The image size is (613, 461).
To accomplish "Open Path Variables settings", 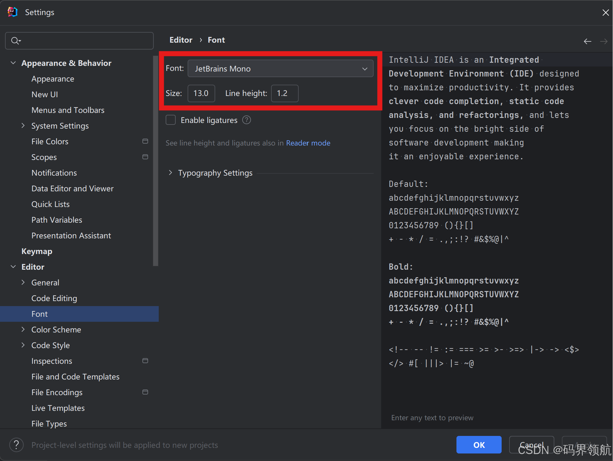I will pyautogui.click(x=57, y=220).
